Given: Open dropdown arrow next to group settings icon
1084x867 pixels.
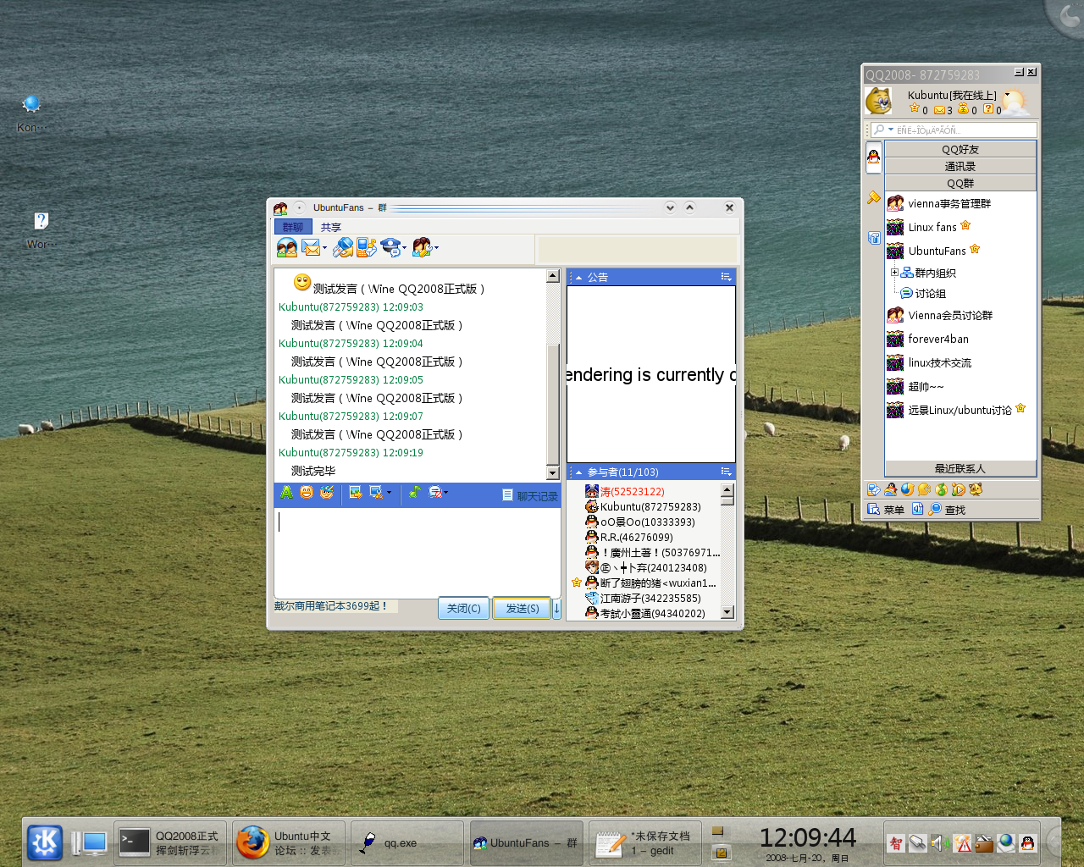Looking at the screenshot, I should pos(436,248).
